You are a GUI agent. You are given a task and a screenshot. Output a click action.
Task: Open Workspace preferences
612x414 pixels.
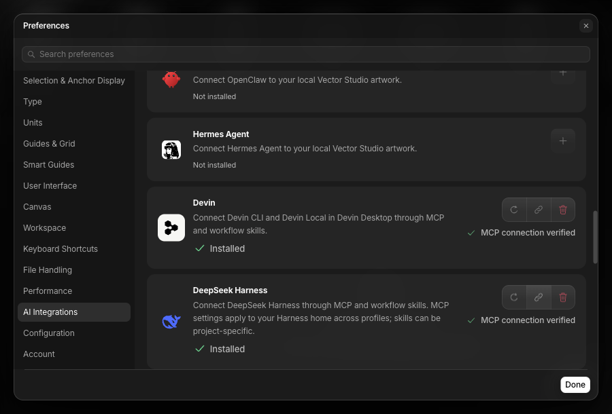pos(74,228)
